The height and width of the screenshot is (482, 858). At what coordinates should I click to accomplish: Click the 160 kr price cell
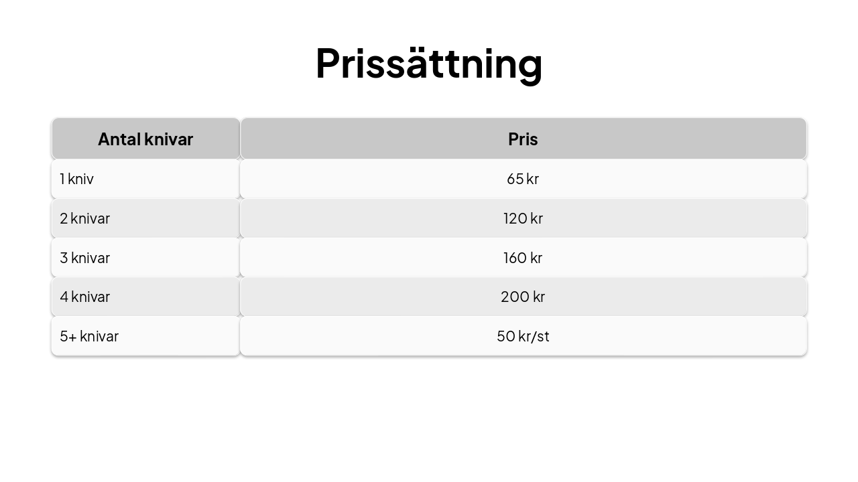point(523,258)
